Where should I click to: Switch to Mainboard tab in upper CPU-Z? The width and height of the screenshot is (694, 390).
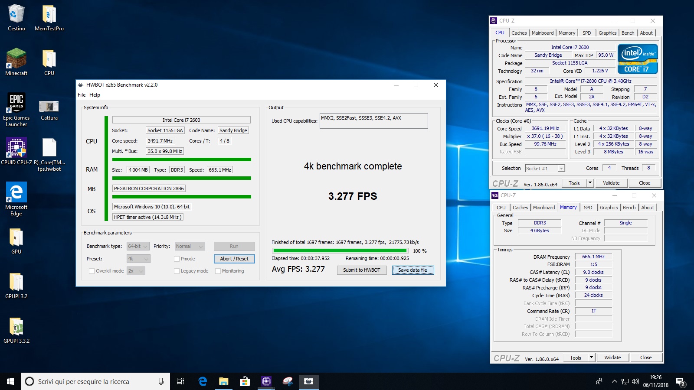(x=543, y=33)
